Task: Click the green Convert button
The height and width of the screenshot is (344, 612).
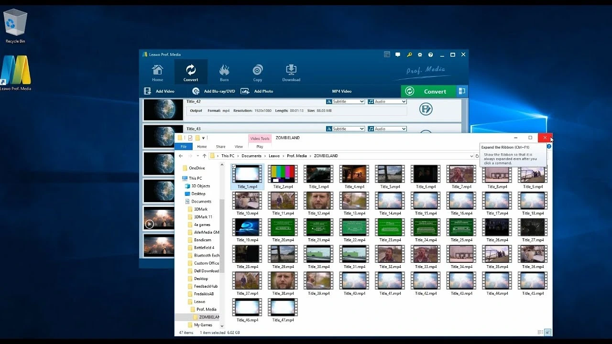Action: [x=428, y=91]
